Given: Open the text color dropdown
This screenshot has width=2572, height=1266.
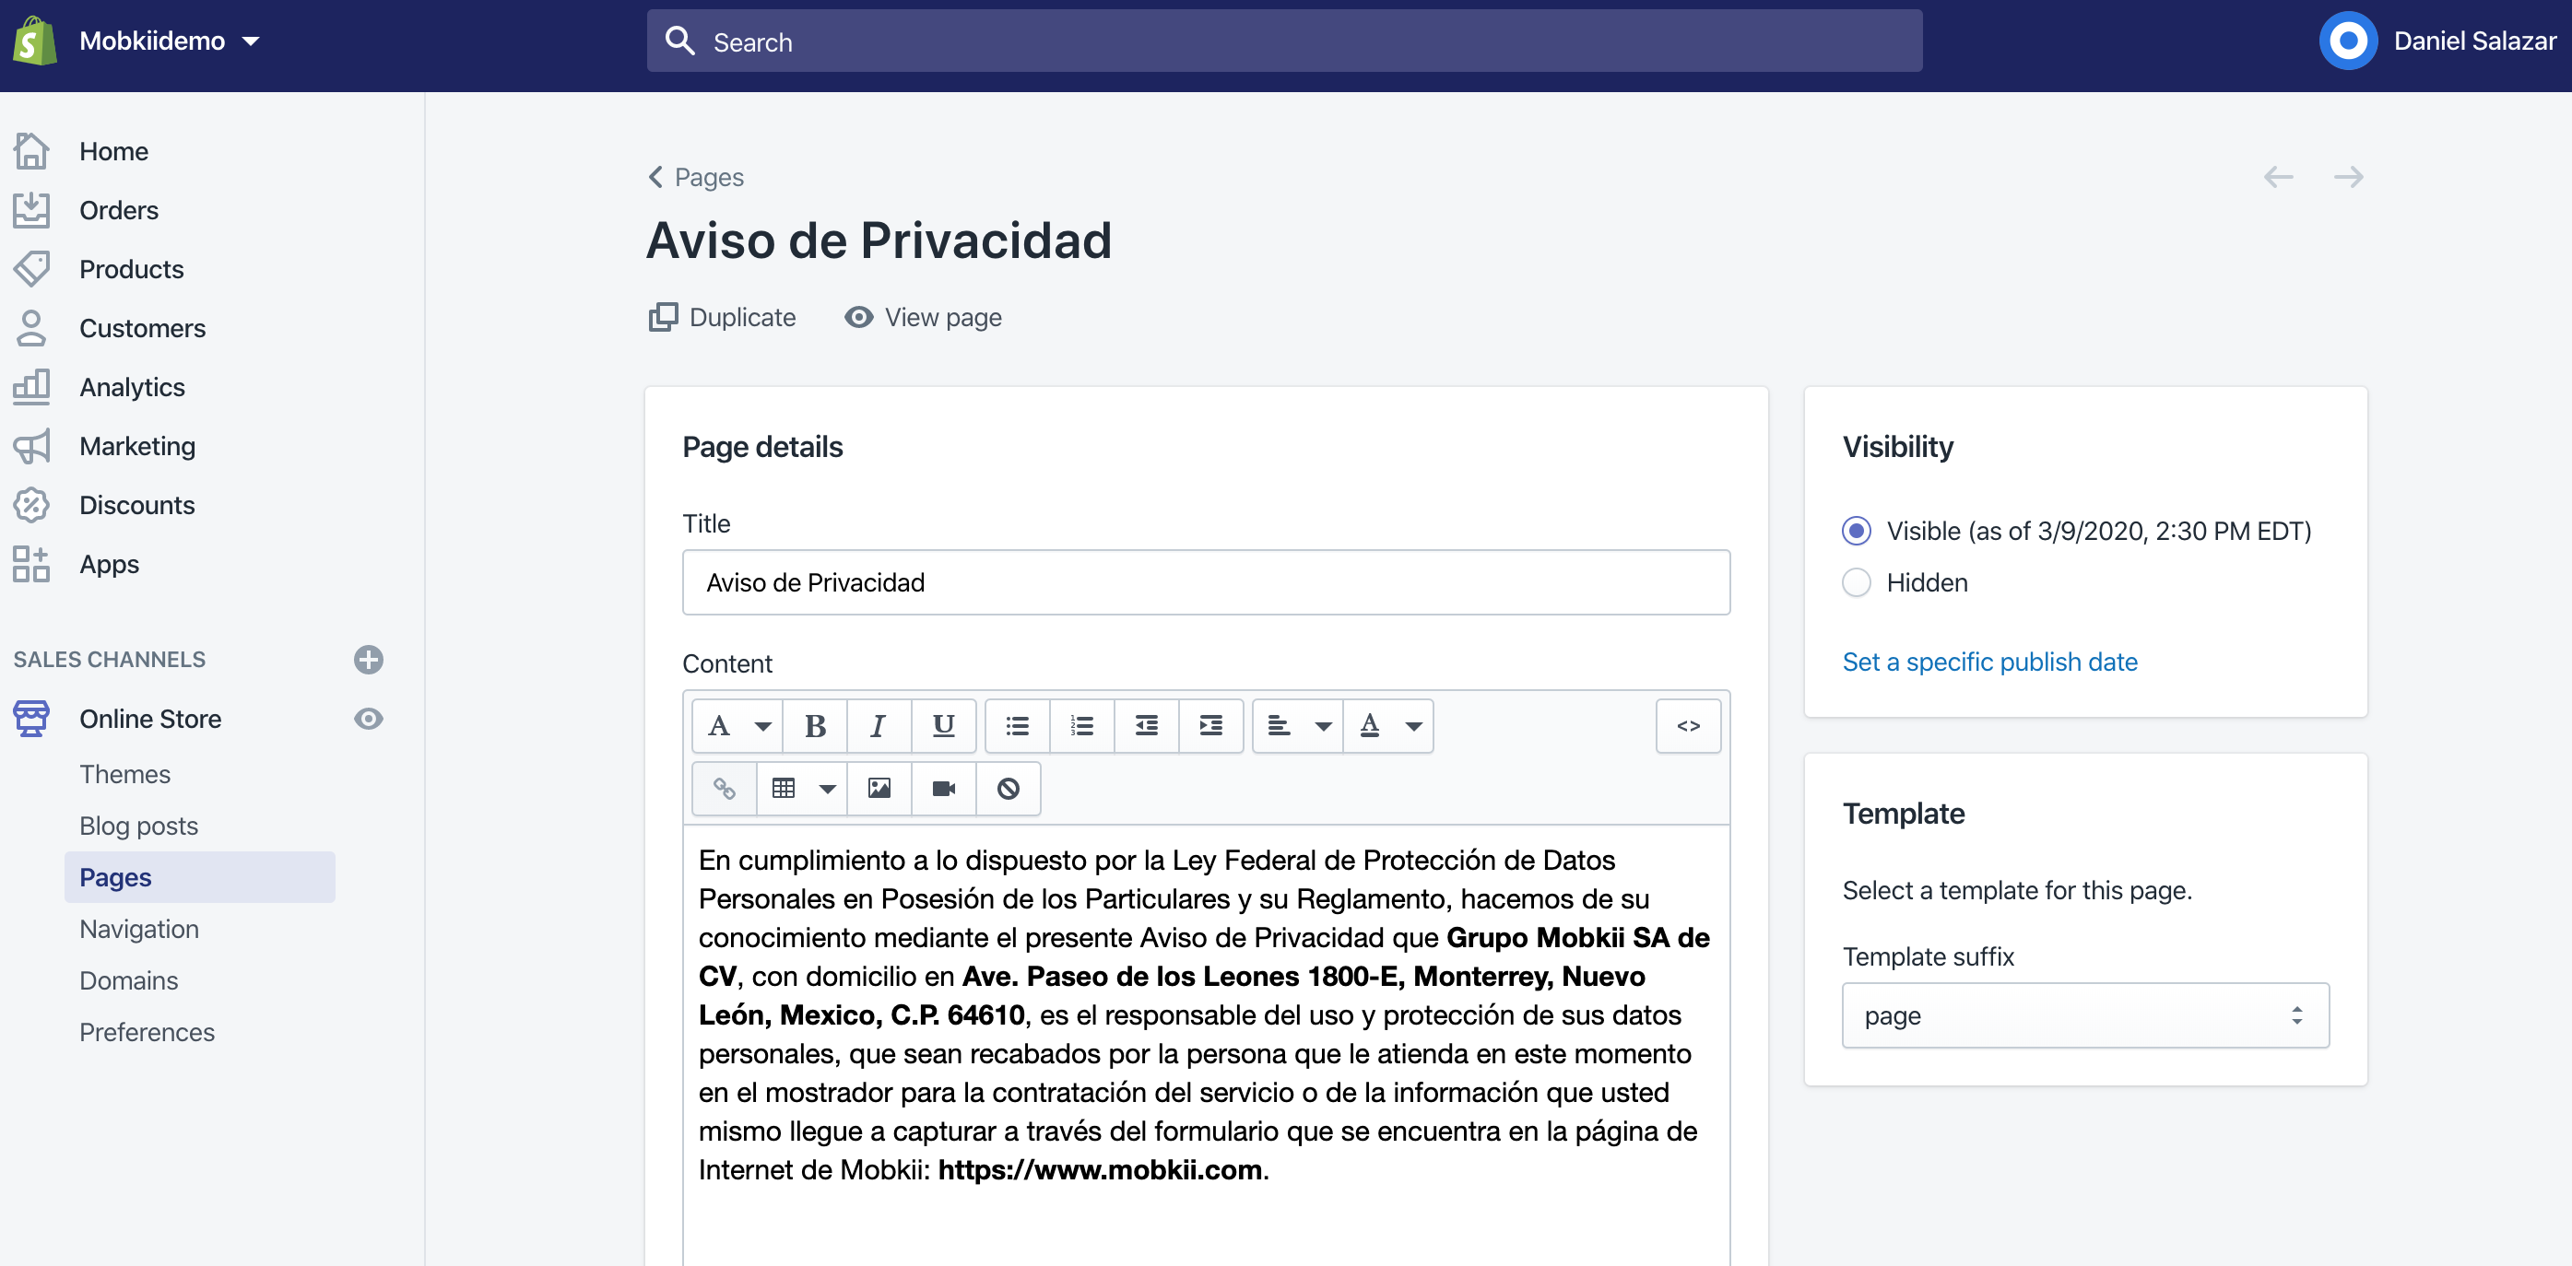Looking at the screenshot, I should tap(1389, 726).
